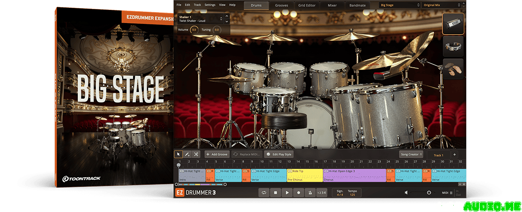Select the arrow pointer tool
This screenshot has height=212, width=522.
178,154
